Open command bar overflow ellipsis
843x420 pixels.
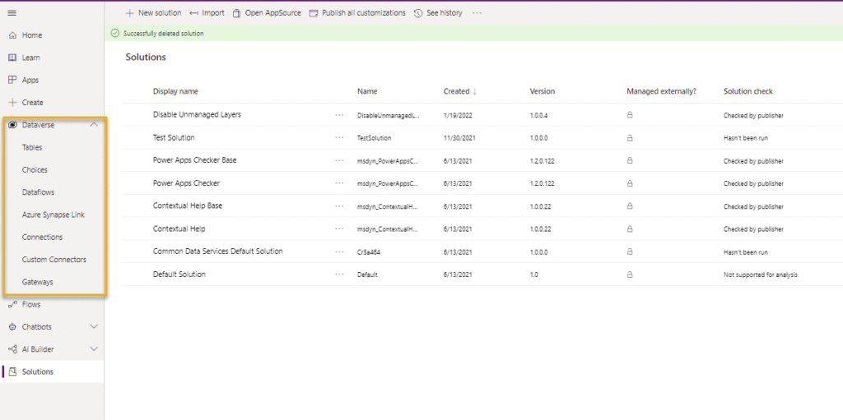477,13
